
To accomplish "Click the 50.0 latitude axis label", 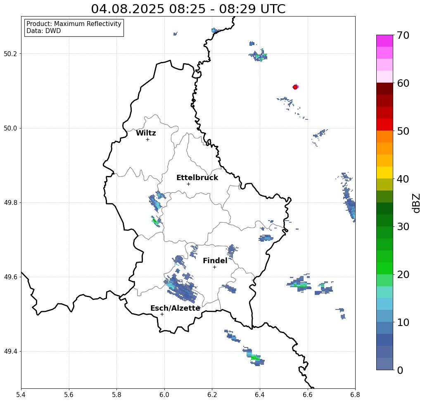I will tap(10, 128).
